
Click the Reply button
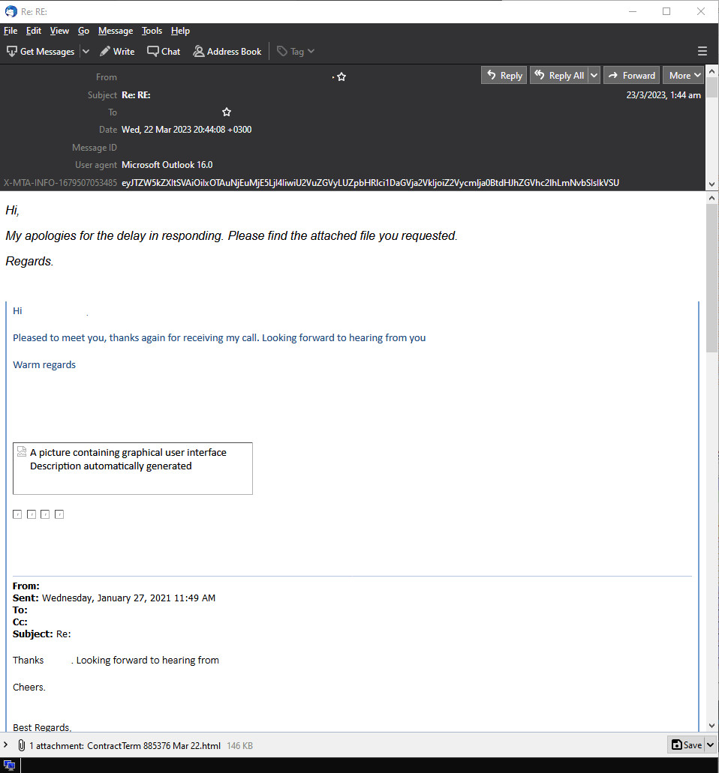point(504,76)
